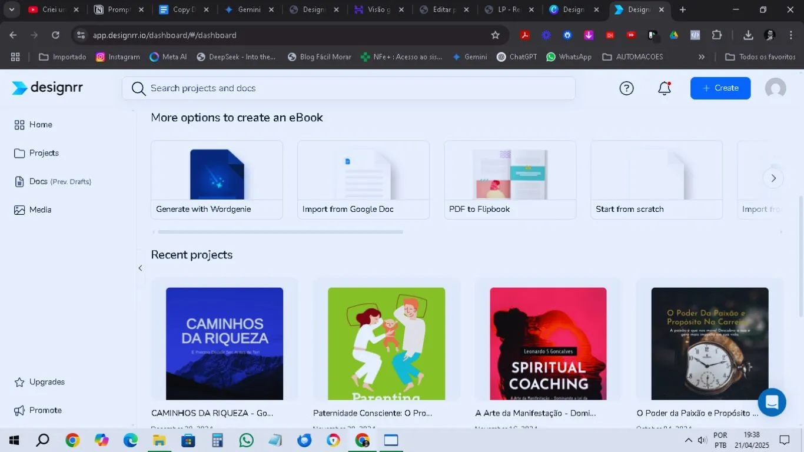Open the Extensions puzzle icon

pos(716,35)
